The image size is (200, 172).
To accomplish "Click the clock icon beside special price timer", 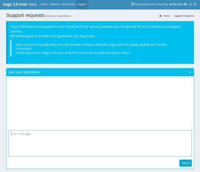I will point(133,4).
